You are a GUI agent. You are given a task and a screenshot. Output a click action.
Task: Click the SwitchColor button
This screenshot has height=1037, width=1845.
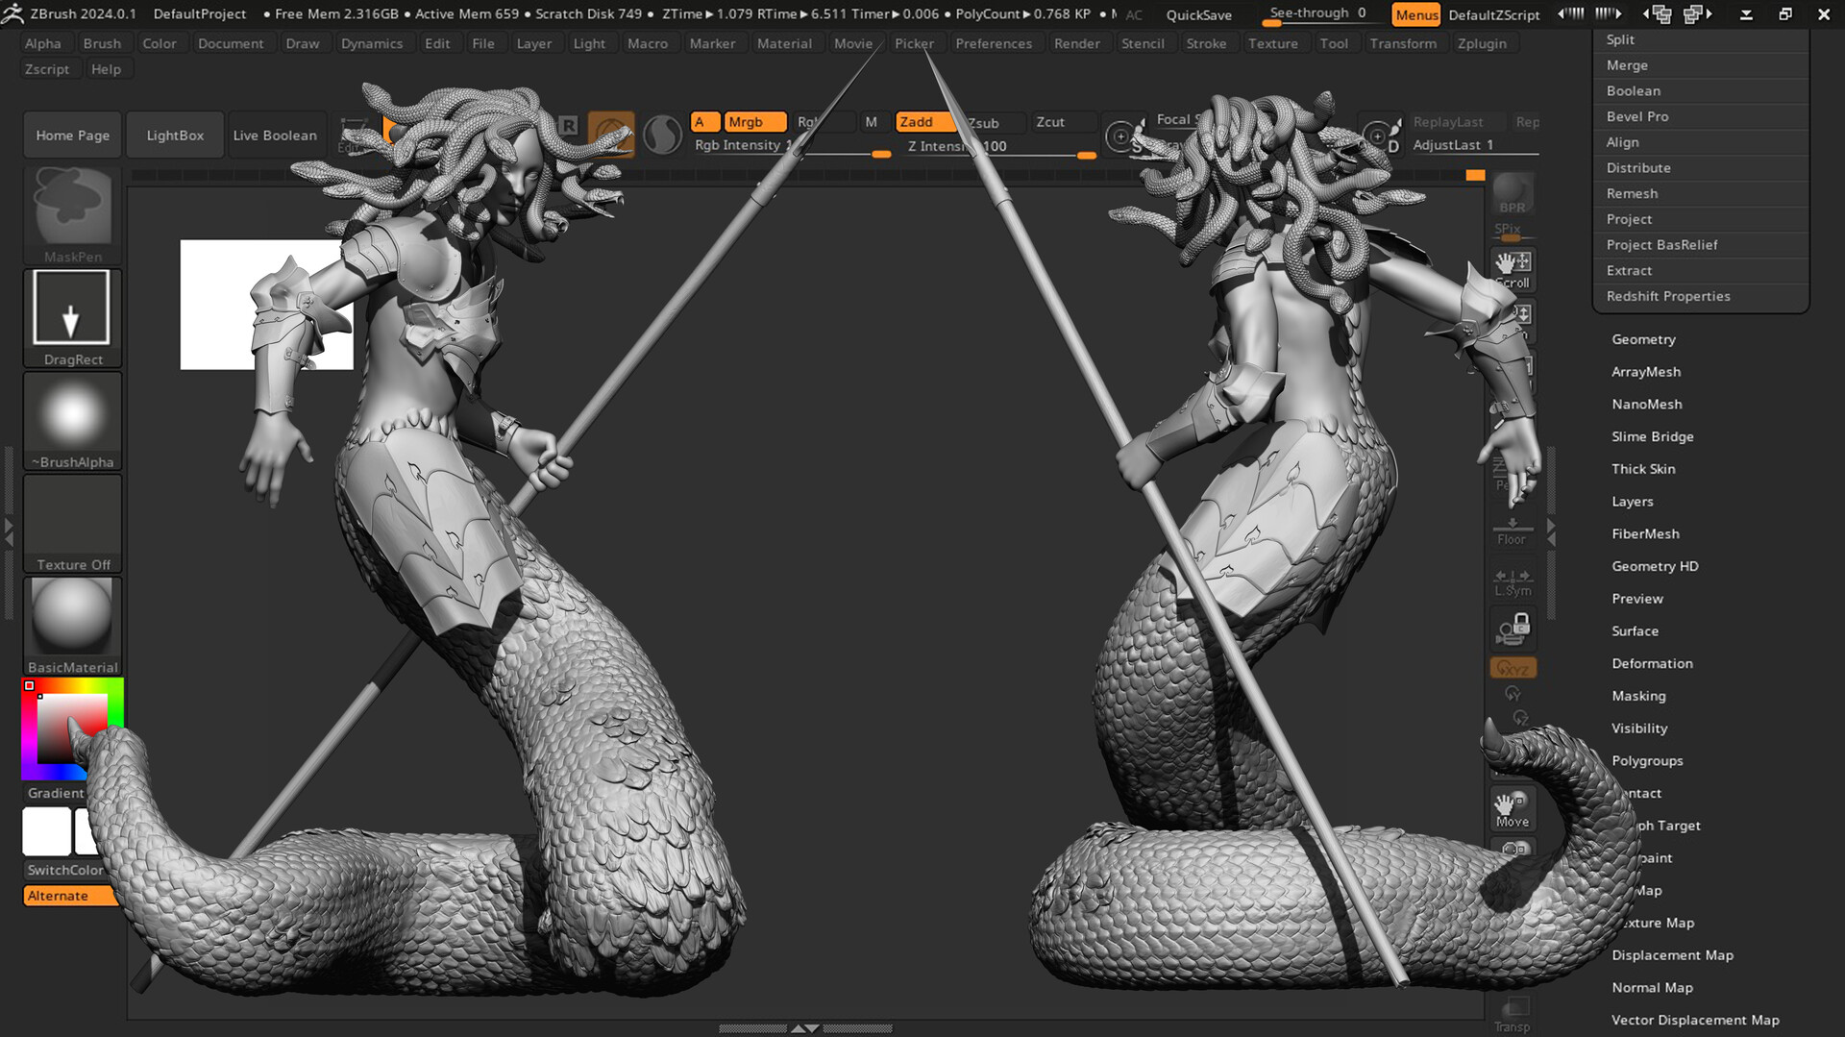[65, 870]
